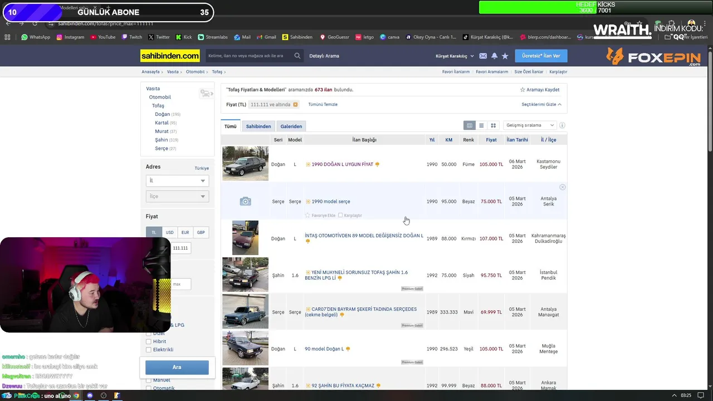This screenshot has width=713, height=401.
Task: Open the Gmail bookmark
Action: [266, 37]
